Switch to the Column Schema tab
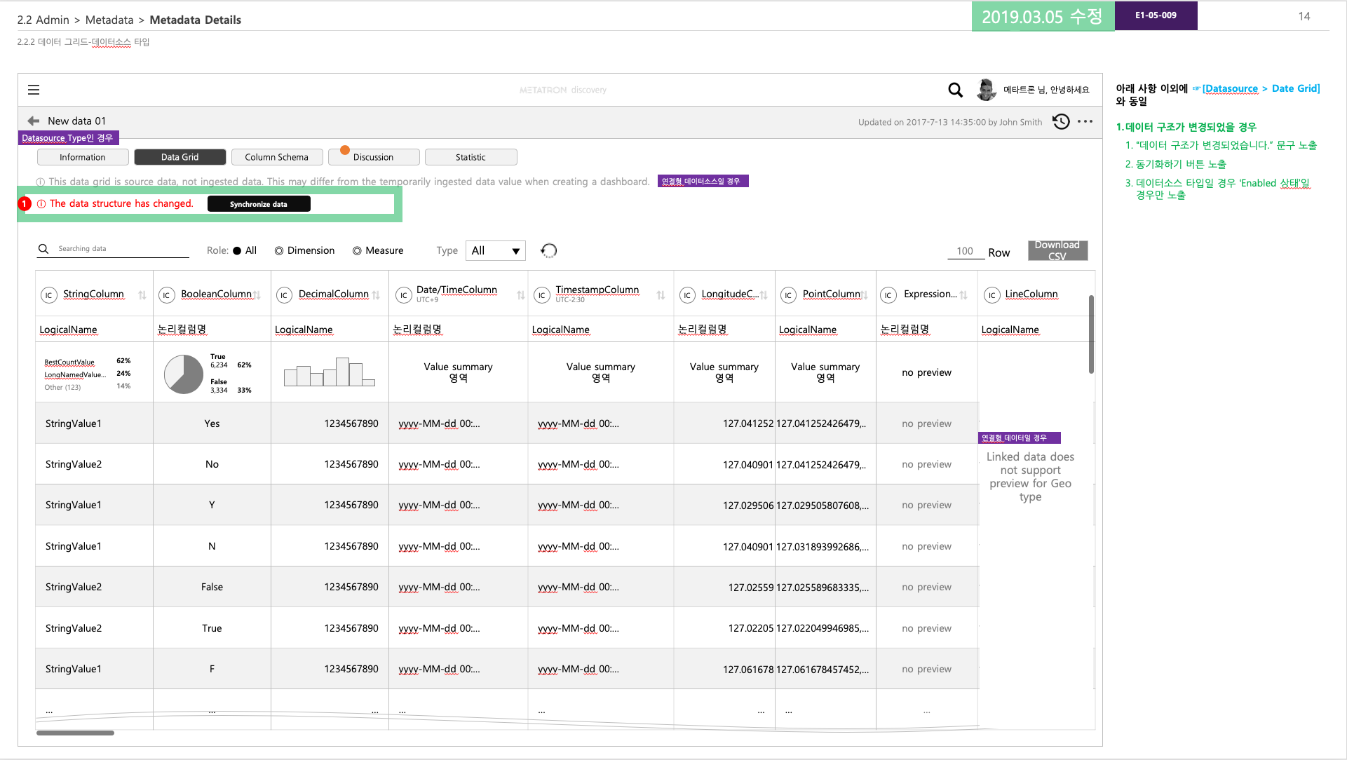The width and height of the screenshot is (1347, 760). pos(277,156)
